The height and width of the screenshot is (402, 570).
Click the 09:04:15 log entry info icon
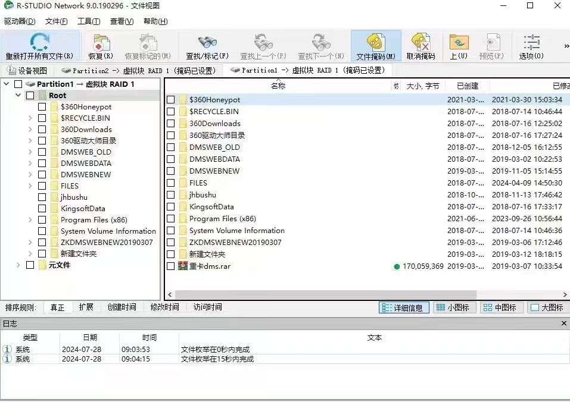7,359
